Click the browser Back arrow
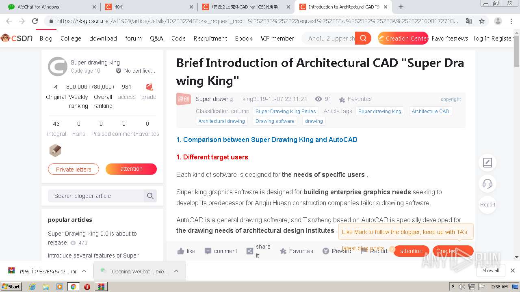520x292 pixels. tap(9, 21)
